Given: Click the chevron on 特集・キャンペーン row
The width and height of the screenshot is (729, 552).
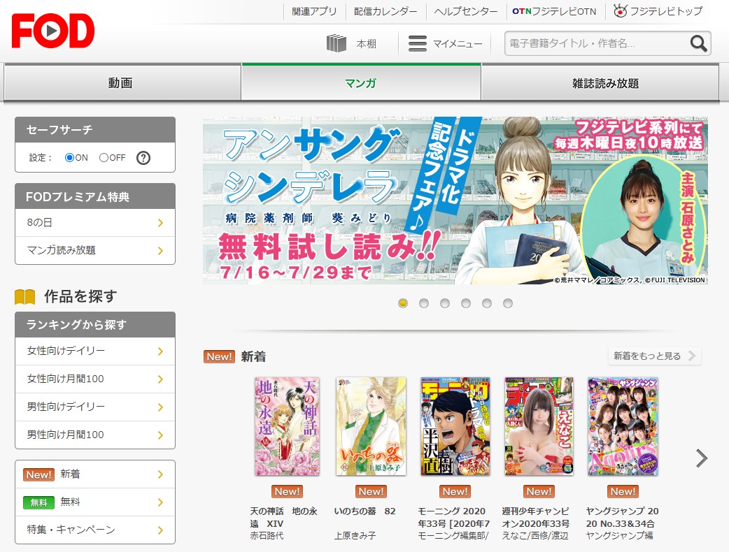Looking at the screenshot, I should click(x=160, y=530).
